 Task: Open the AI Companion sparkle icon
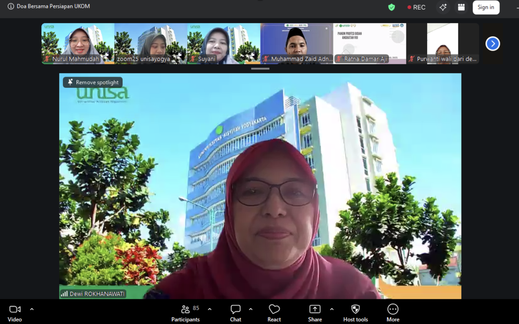click(x=443, y=7)
